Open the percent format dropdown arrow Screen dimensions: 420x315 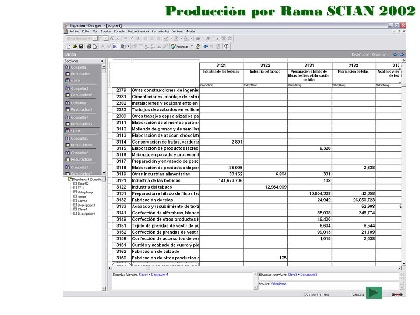point(213,38)
